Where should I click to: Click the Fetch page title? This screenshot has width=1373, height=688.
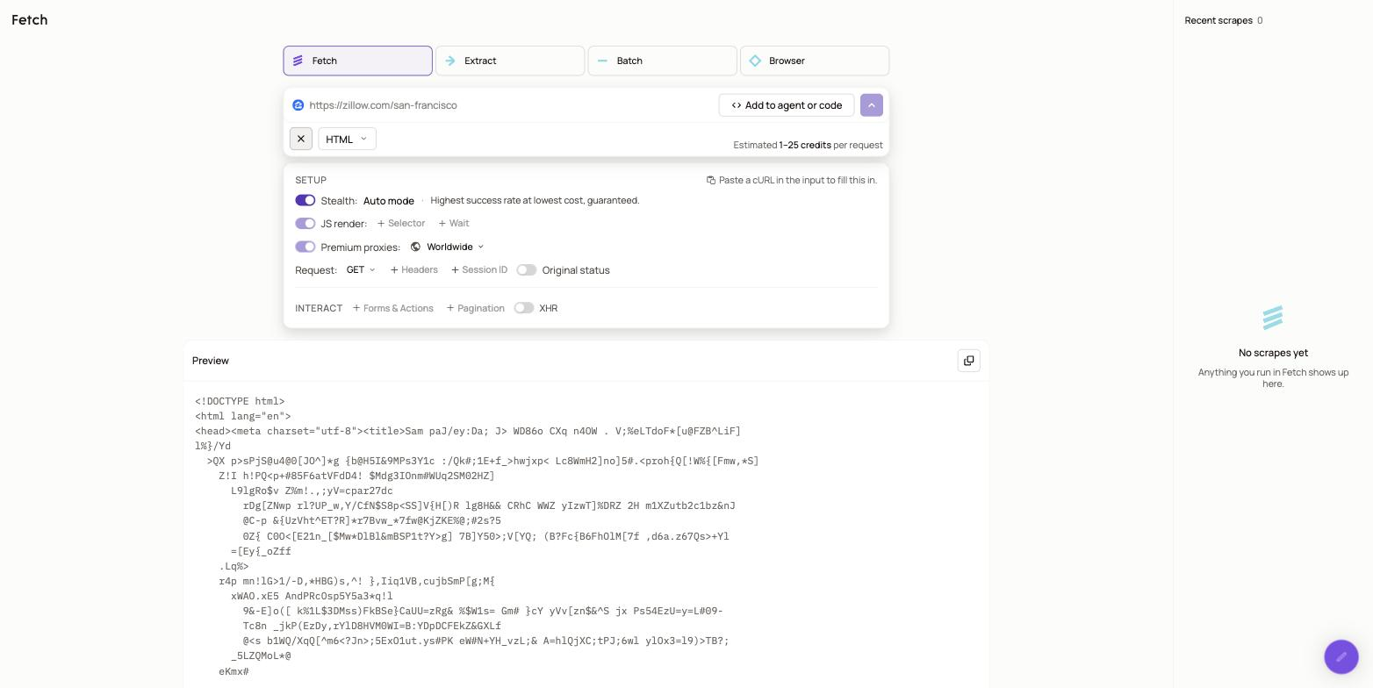point(30,19)
